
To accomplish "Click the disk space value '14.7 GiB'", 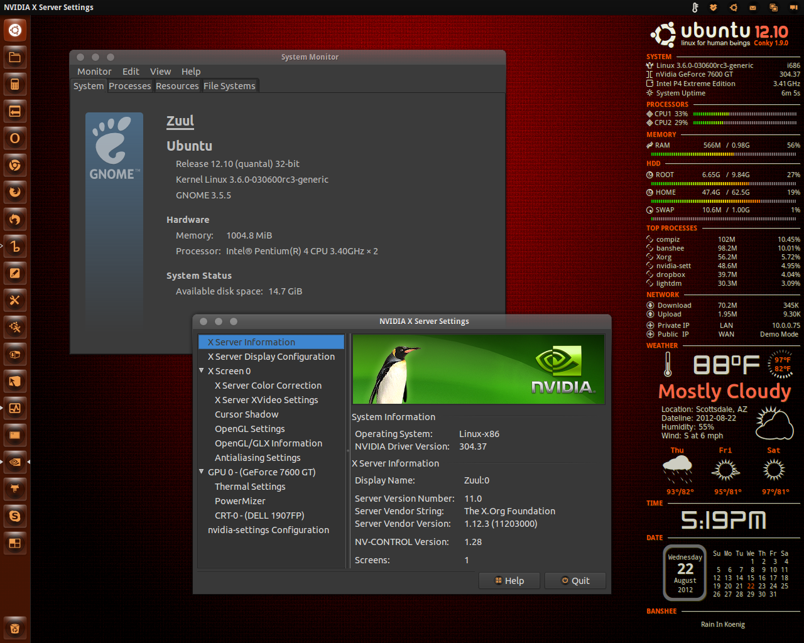I will tap(285, 291).
